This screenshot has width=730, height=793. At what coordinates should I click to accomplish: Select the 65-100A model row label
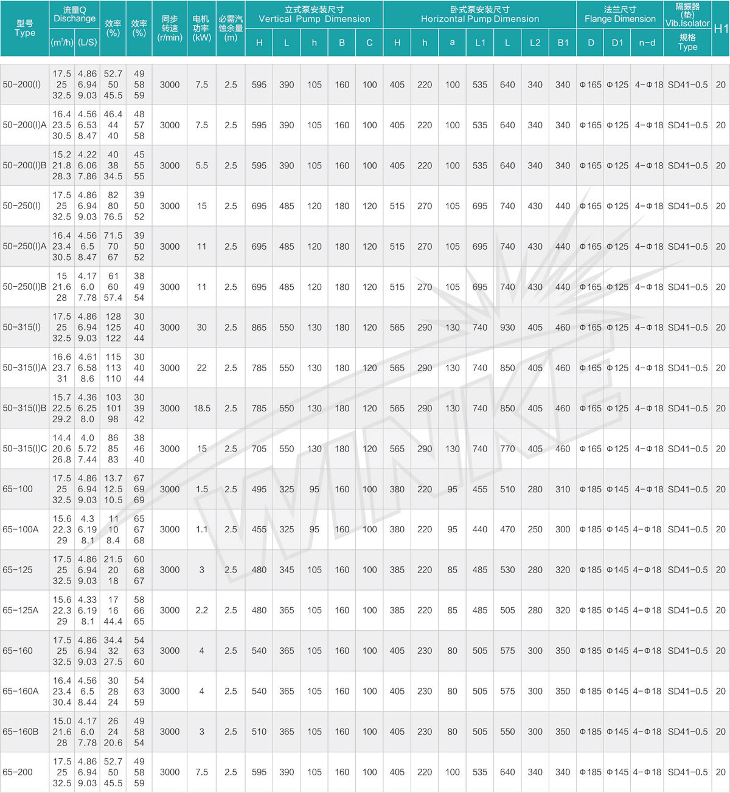[x=21, y=529]
